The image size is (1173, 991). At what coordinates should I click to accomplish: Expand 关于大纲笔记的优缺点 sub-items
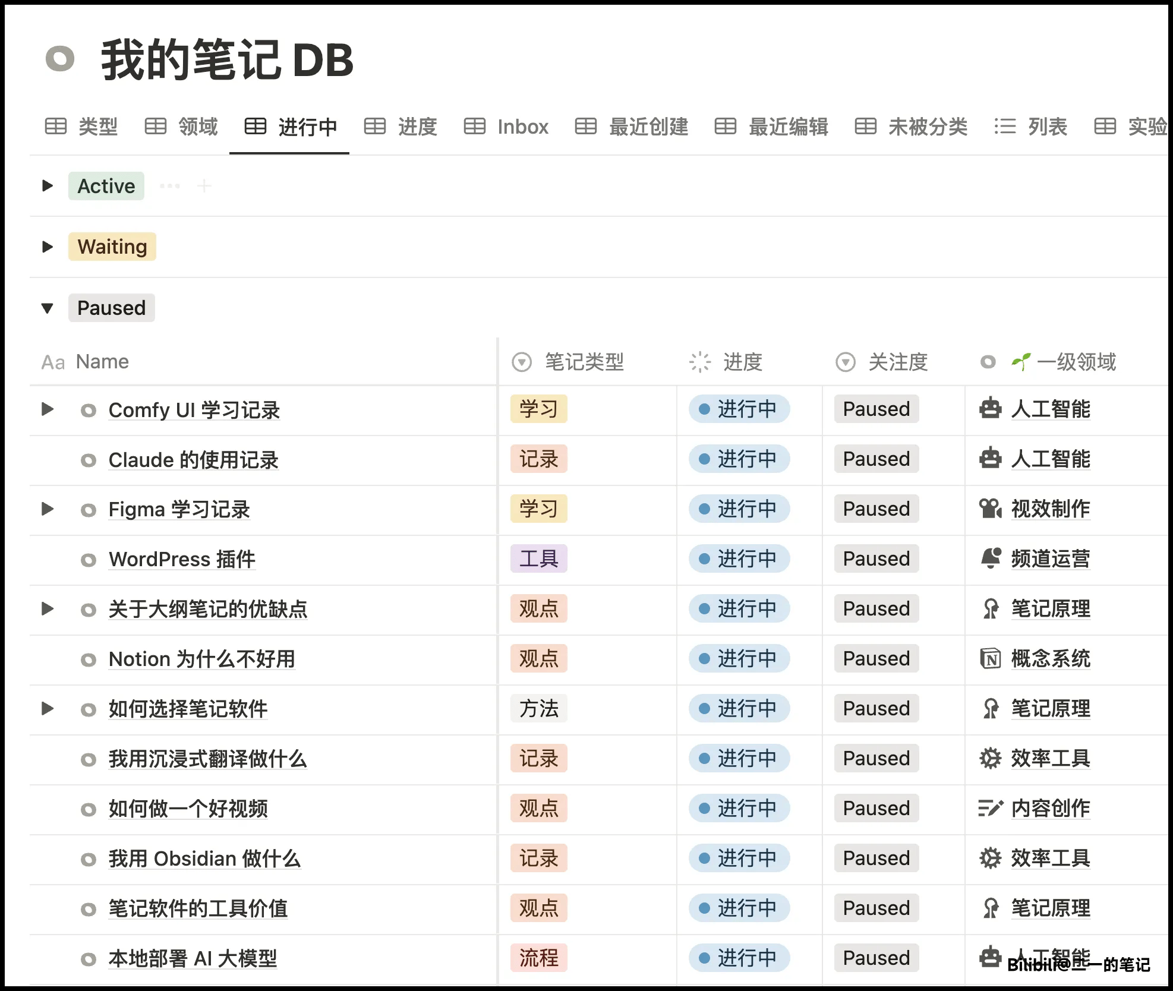[x=48, y=608]
